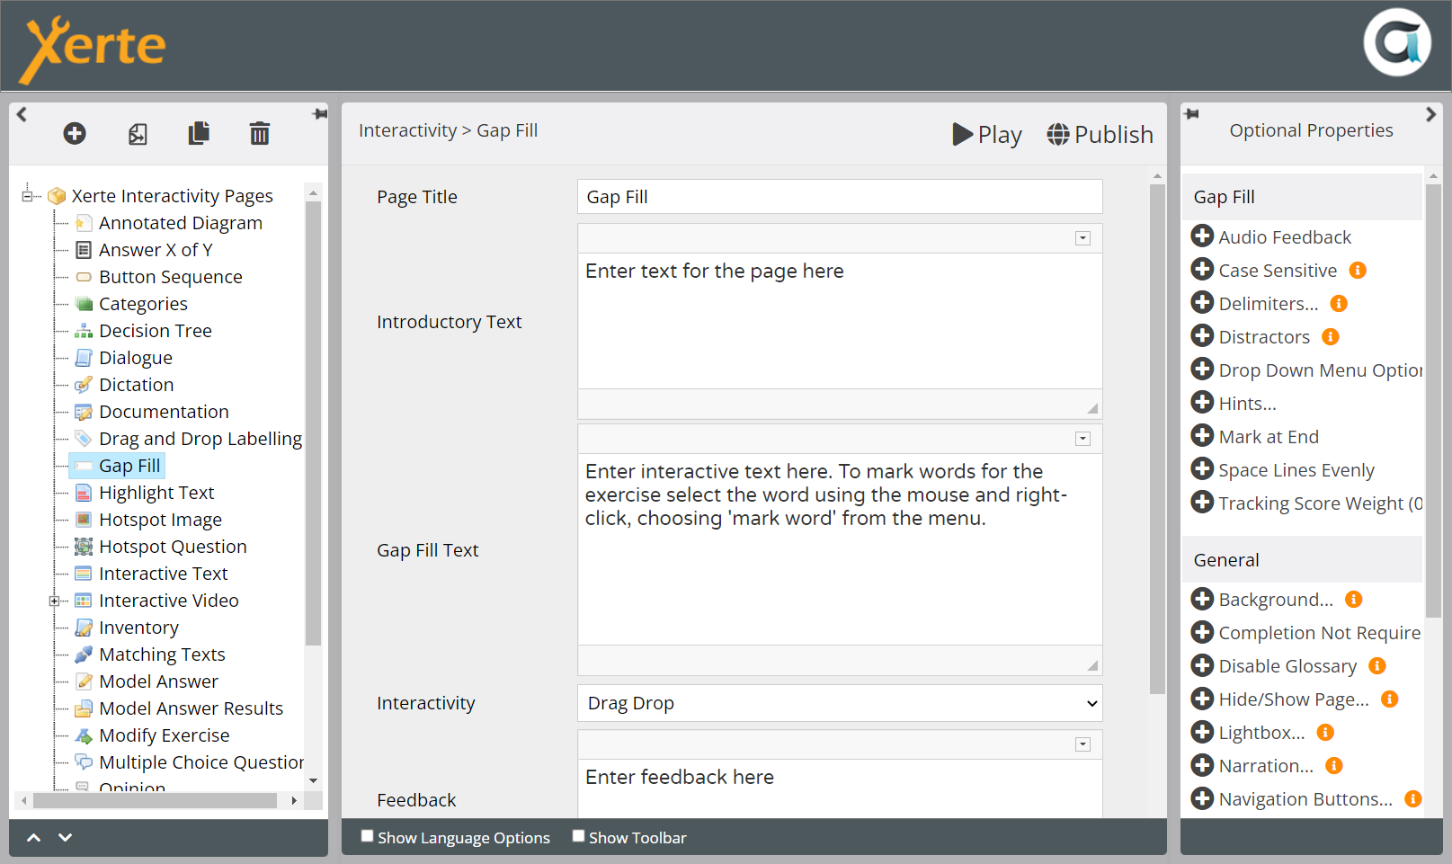Click the delete page trash icon
1452x864 pixels.
point(259,134)
